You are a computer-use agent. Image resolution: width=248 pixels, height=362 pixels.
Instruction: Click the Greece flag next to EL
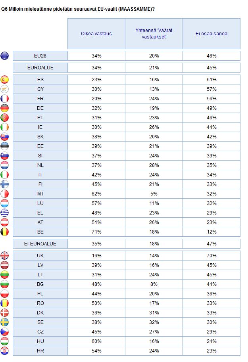5,213
